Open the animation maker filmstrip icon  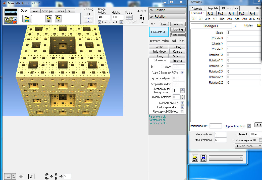click(x=11, y=12)
